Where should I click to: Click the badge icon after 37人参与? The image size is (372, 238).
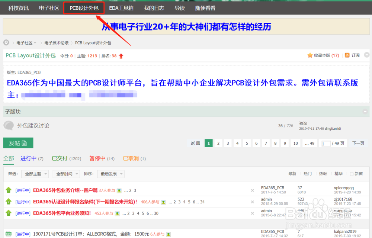coord(119,191)
